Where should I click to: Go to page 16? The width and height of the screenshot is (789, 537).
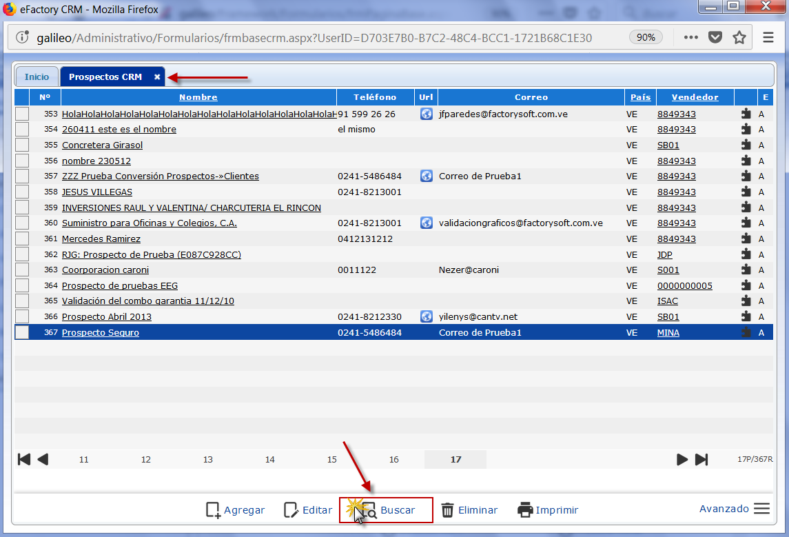pos(393,460)
